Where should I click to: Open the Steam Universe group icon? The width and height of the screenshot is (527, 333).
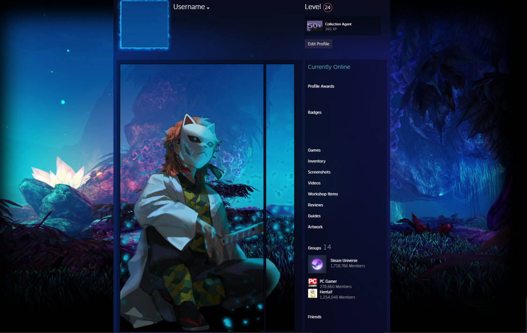point(317,264)
